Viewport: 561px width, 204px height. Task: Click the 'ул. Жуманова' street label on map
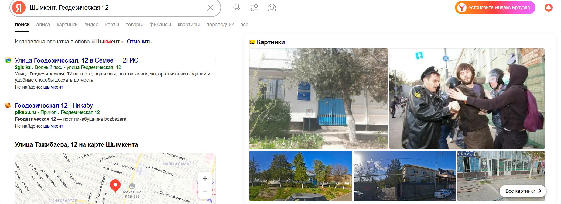(x=112, y=170)
